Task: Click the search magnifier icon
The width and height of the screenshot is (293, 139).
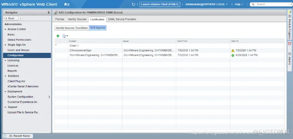Action: tap(253, 4)
